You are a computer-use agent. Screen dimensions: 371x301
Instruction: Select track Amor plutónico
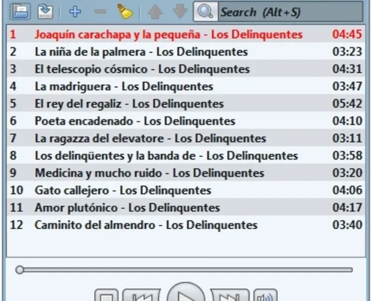pos(186,207)
